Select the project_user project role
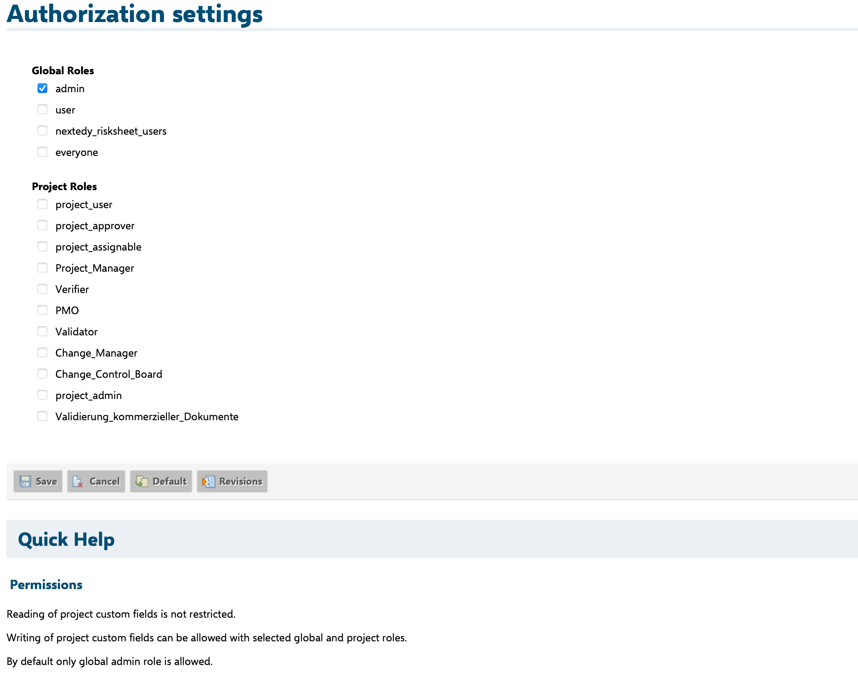This screenshot has height=678, width=858. [x=42, y=204]
